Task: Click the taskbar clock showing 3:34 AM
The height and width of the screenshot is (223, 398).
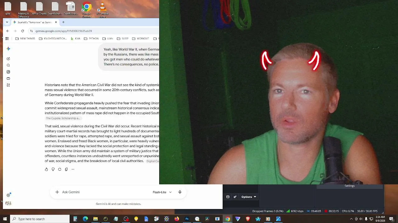Action: pyautogui.click(x=380, y=219)
